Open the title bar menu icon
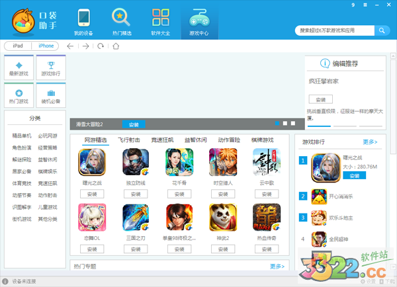The image size is (397, 287). coord(365,5)
